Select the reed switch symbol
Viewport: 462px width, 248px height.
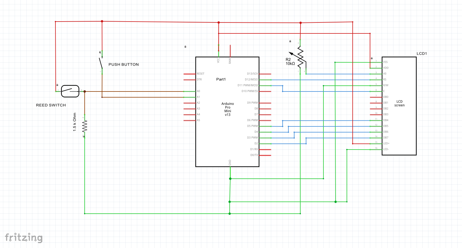(70, 91)
